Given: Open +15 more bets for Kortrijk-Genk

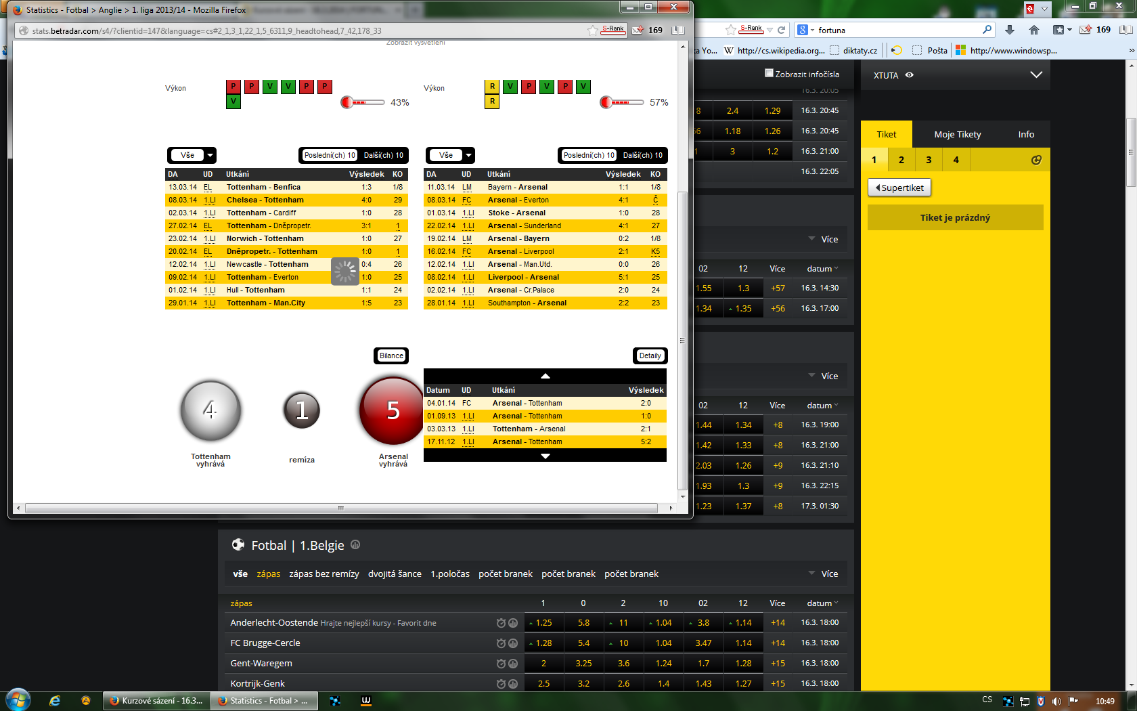Looking at the screenshot, I should point(778,683).
